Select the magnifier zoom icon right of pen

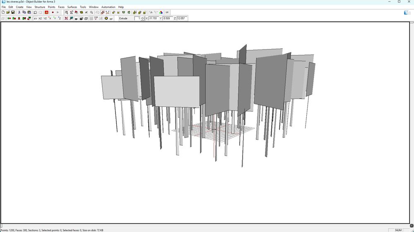coord(91,12)
